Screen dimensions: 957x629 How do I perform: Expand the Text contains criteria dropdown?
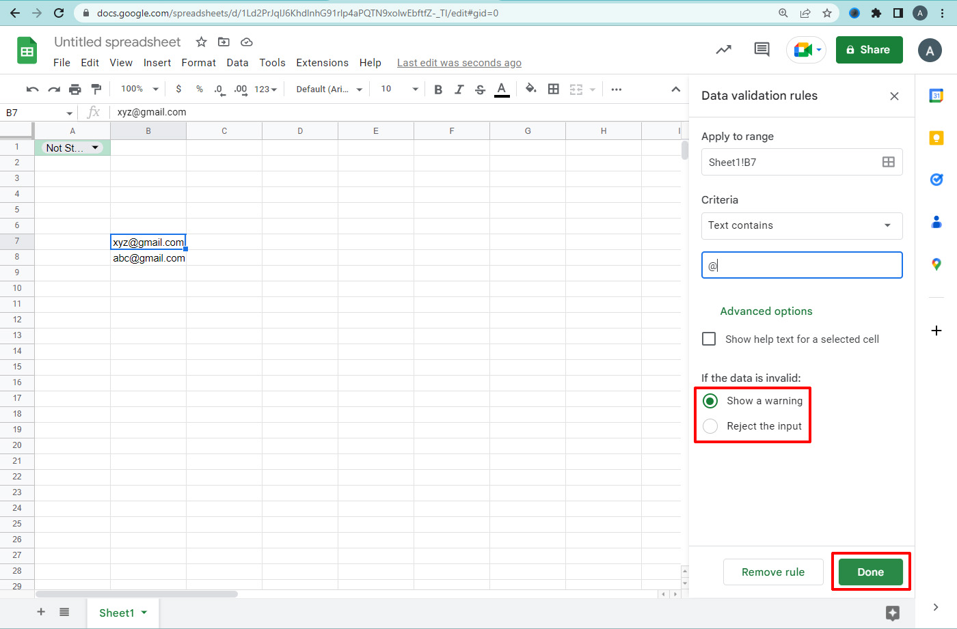(x=801, y=225)
